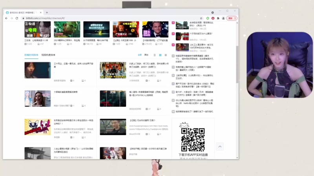Open the anime boy and woman thumbnail

tap(38, 99)
